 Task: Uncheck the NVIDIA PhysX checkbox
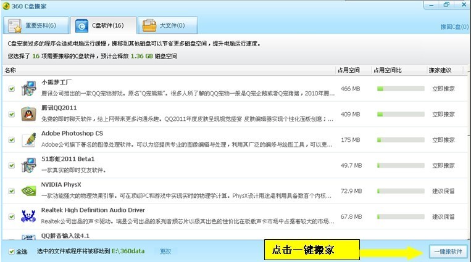point(11,191)
